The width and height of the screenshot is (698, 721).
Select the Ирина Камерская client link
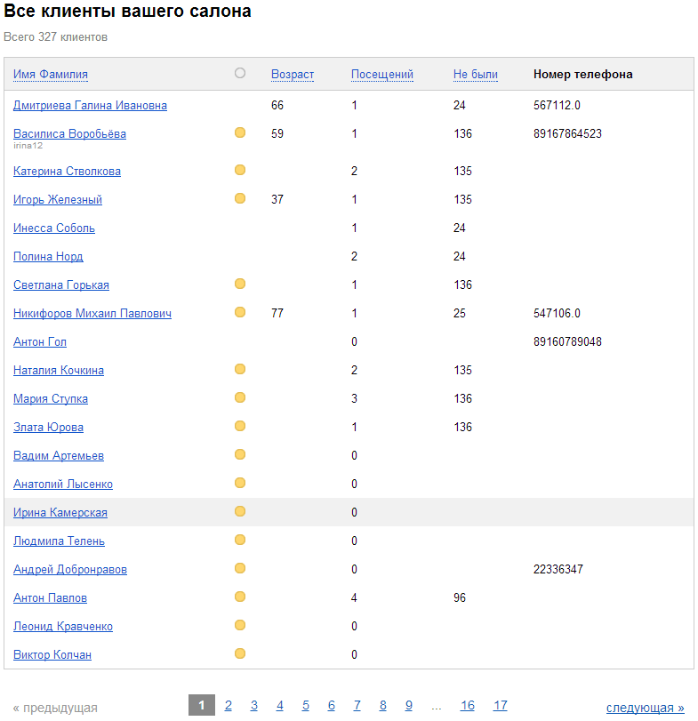point(60,513)
